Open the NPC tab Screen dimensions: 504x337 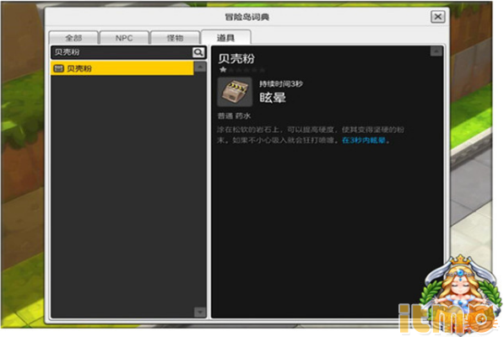[x=124, y=38]
